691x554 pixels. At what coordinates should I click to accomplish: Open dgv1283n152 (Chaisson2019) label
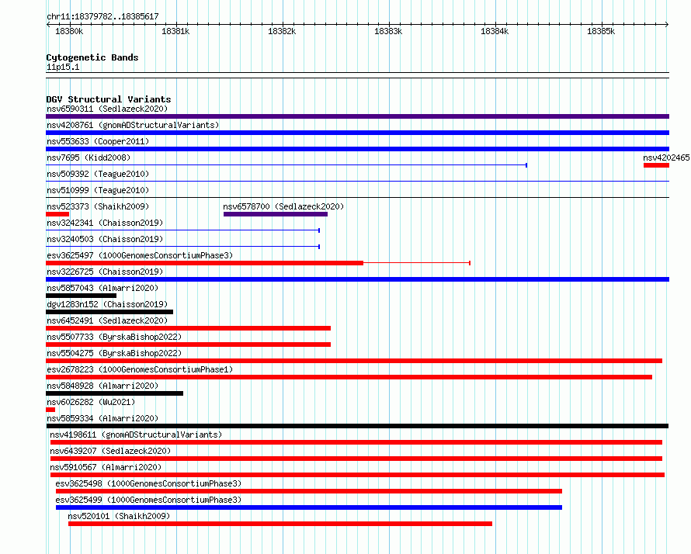[x=107, y=304]
